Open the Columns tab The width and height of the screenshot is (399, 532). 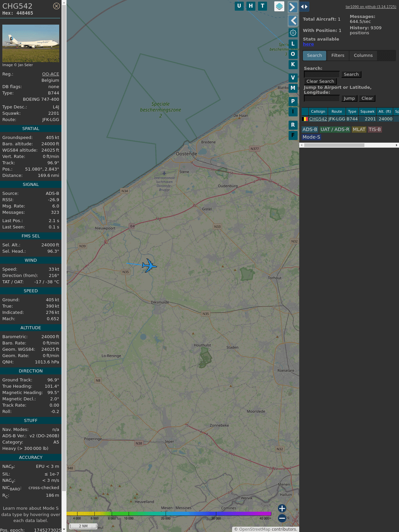[x=363, y=56]
